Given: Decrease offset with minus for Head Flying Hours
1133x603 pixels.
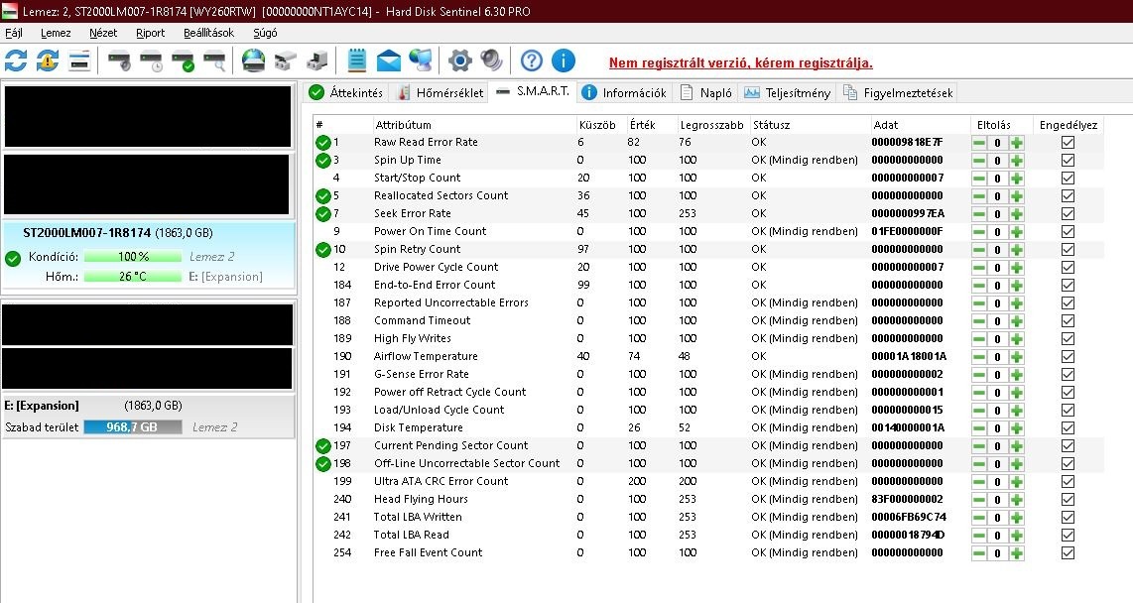Looking at the screenshot, I should [979, 499].
